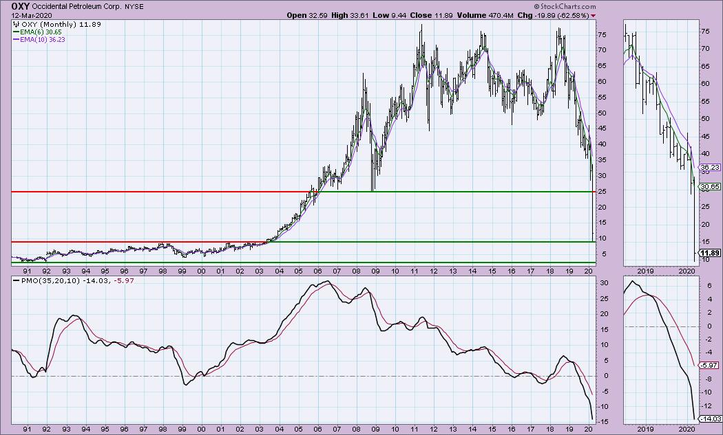Click the -12 label on the zoomed PMO axis
Screen dimensions: 723x435
pos(707,405)
